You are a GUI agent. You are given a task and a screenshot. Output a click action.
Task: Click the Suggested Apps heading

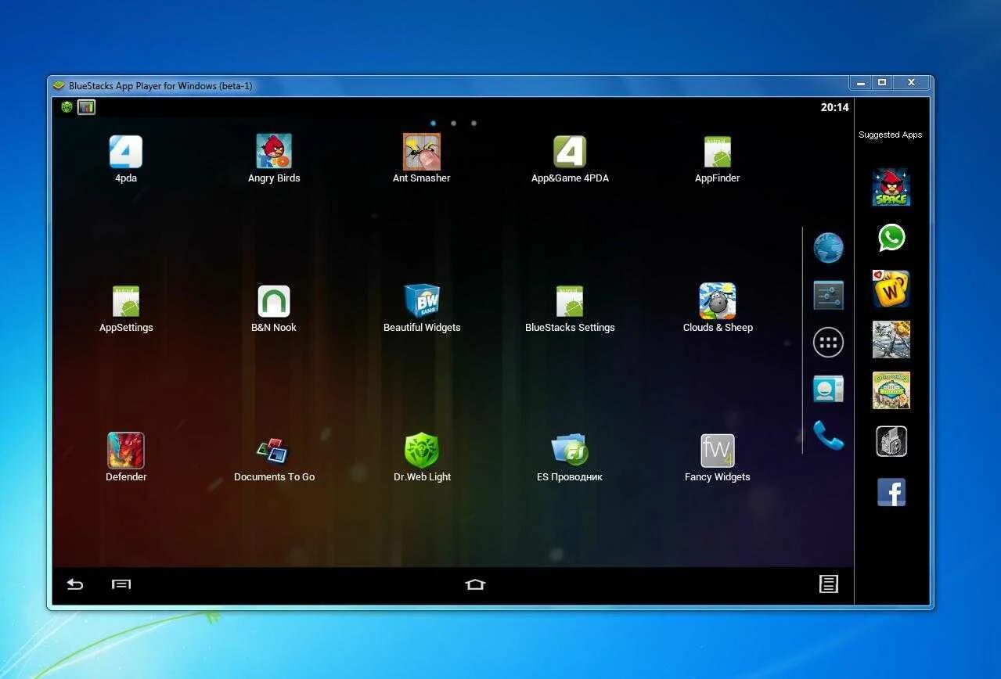891,135
